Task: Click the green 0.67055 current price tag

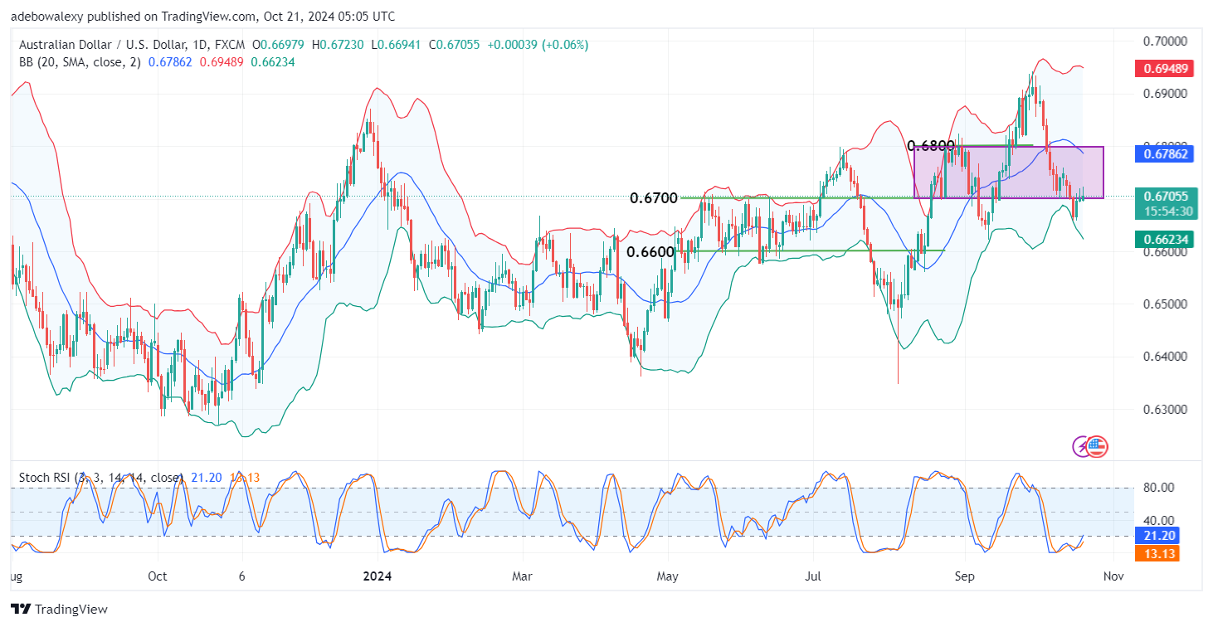Action: [x=1165, y=197]
